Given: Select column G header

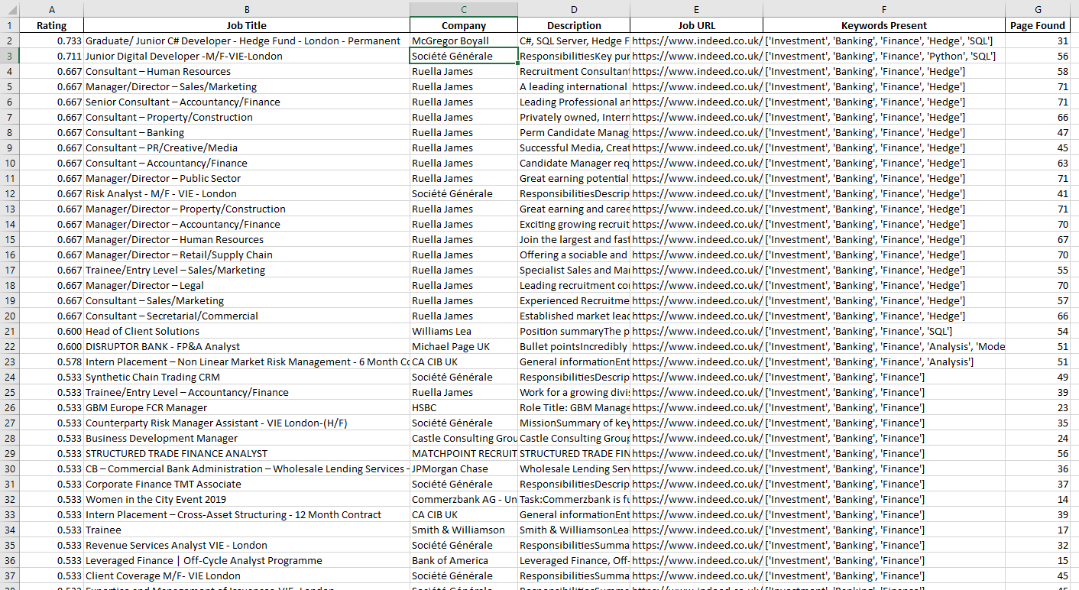Looking at the screenshot, I should [x=1038, y=8].
